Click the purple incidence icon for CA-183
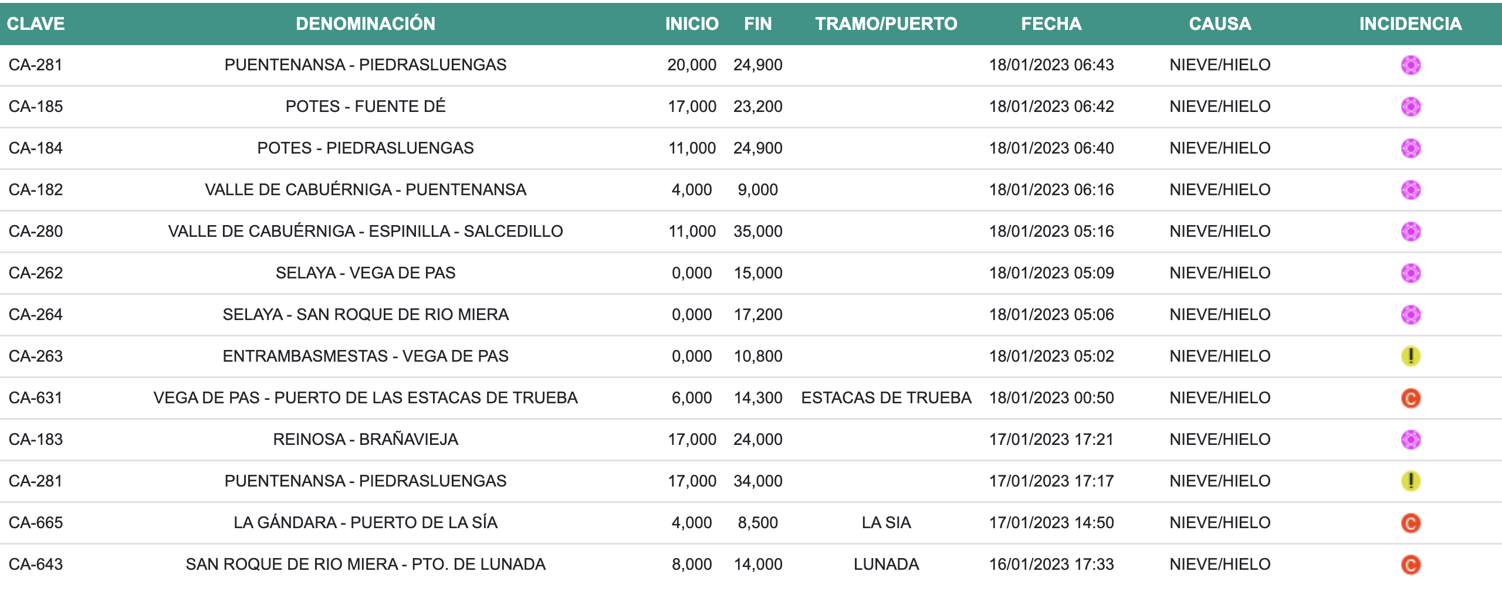The image size is (1502, 612). click(1410, 440)
